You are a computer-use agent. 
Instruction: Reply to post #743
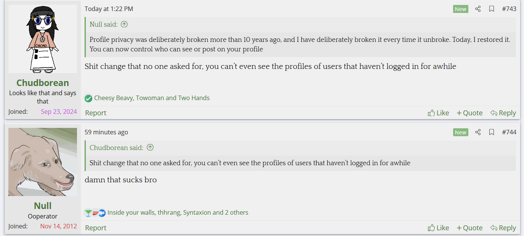(503, 113)
